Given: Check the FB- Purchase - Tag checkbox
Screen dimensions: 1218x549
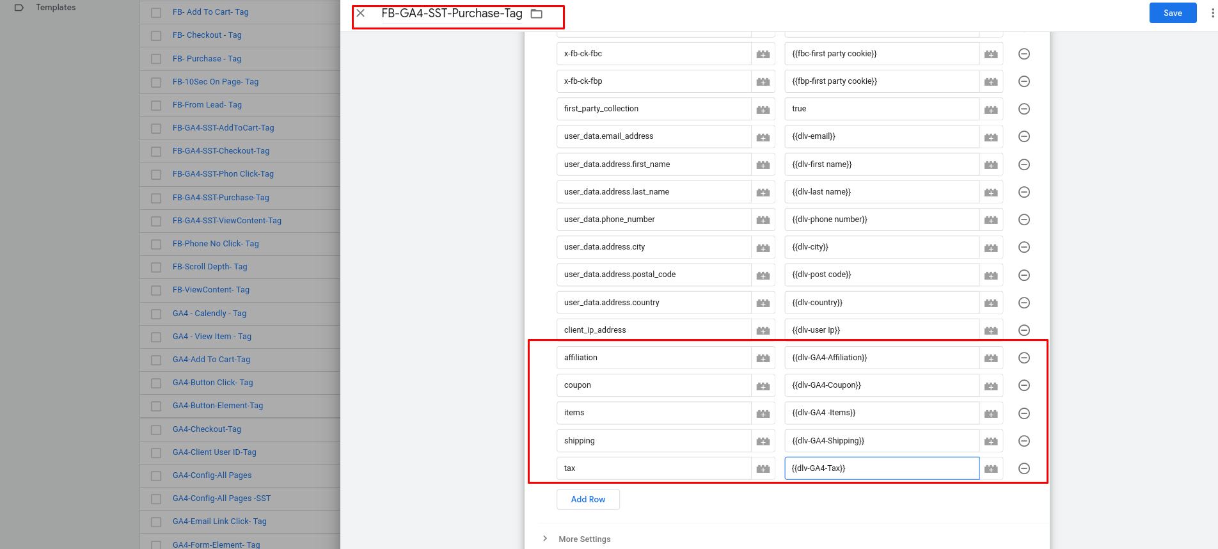Looking at the screenshot, I should [156, 59].
